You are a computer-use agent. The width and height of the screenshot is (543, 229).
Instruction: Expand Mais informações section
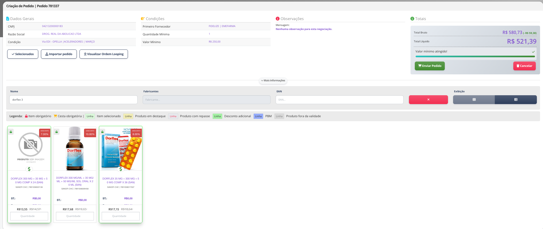pos(273,81)
